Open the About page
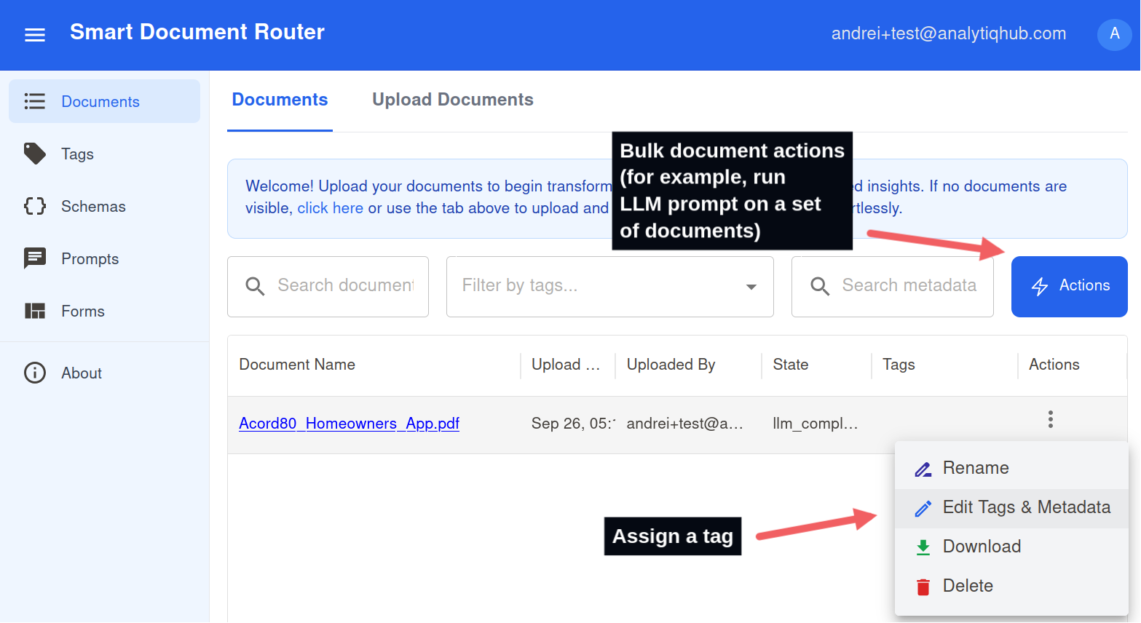Screen dimensions: 1141x623 (81, 373)
